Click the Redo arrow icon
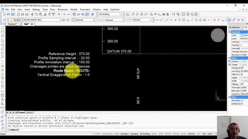The width and height of the screenshot is (248, 139). 69,14
